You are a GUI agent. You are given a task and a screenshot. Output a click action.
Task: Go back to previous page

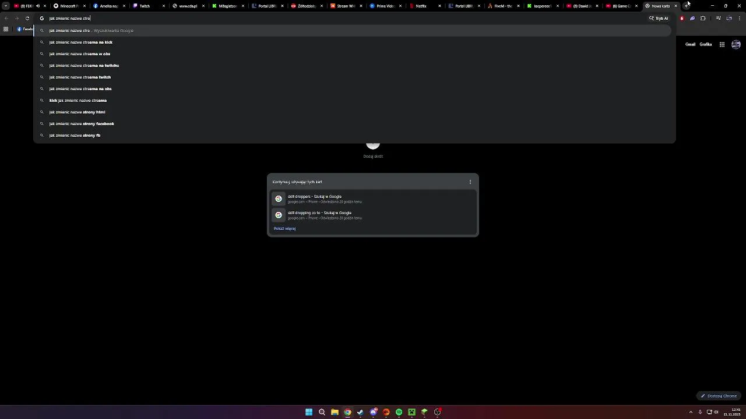point(6,18)
